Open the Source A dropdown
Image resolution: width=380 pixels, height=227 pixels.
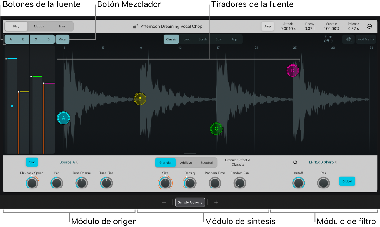coord(69,162)
